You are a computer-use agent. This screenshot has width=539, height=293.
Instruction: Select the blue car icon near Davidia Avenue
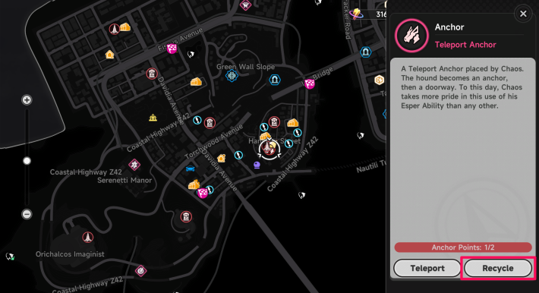point(190,169)
